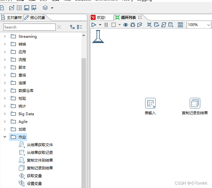Select the Streaming folder label

(x=28, y=37)
